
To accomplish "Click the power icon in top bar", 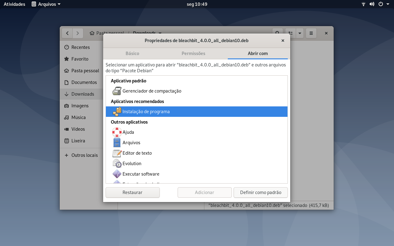I will click(x=381, y=4).
